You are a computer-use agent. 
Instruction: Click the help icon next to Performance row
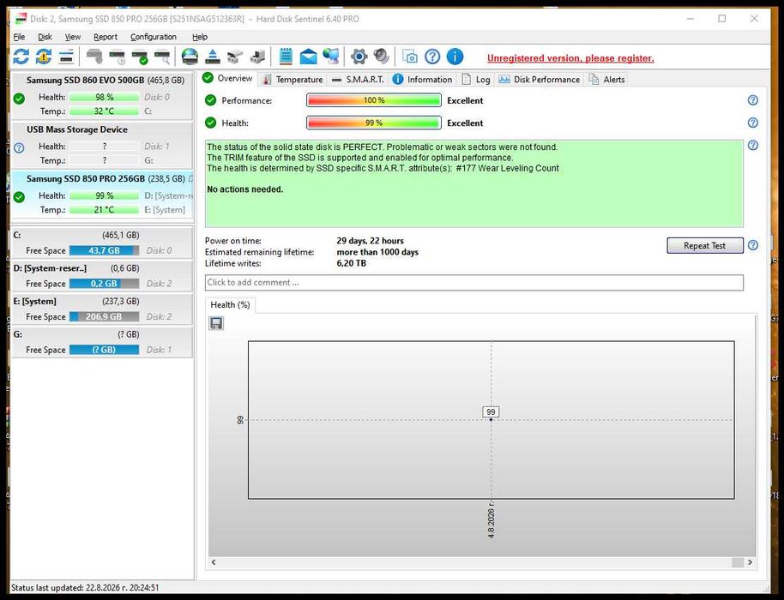click(x=752, y=100)
